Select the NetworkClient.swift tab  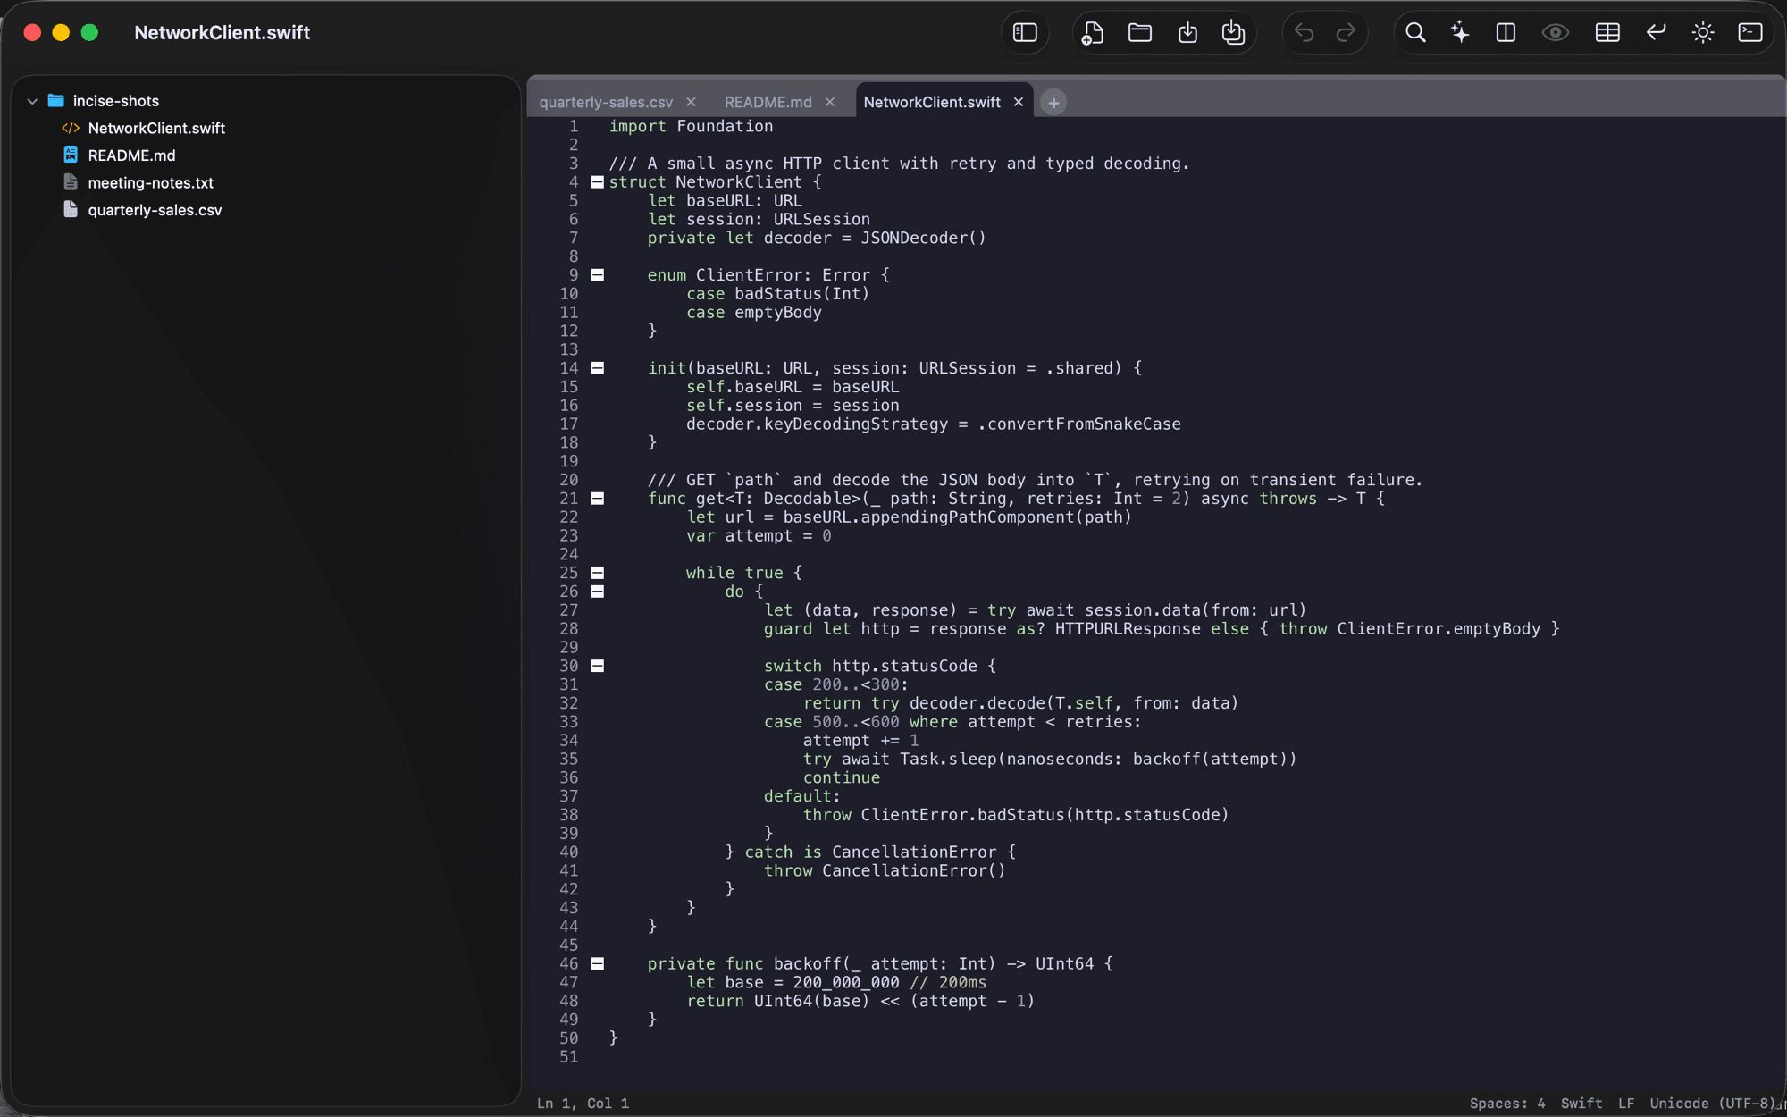pyautogui.click(x=932, y=102)
